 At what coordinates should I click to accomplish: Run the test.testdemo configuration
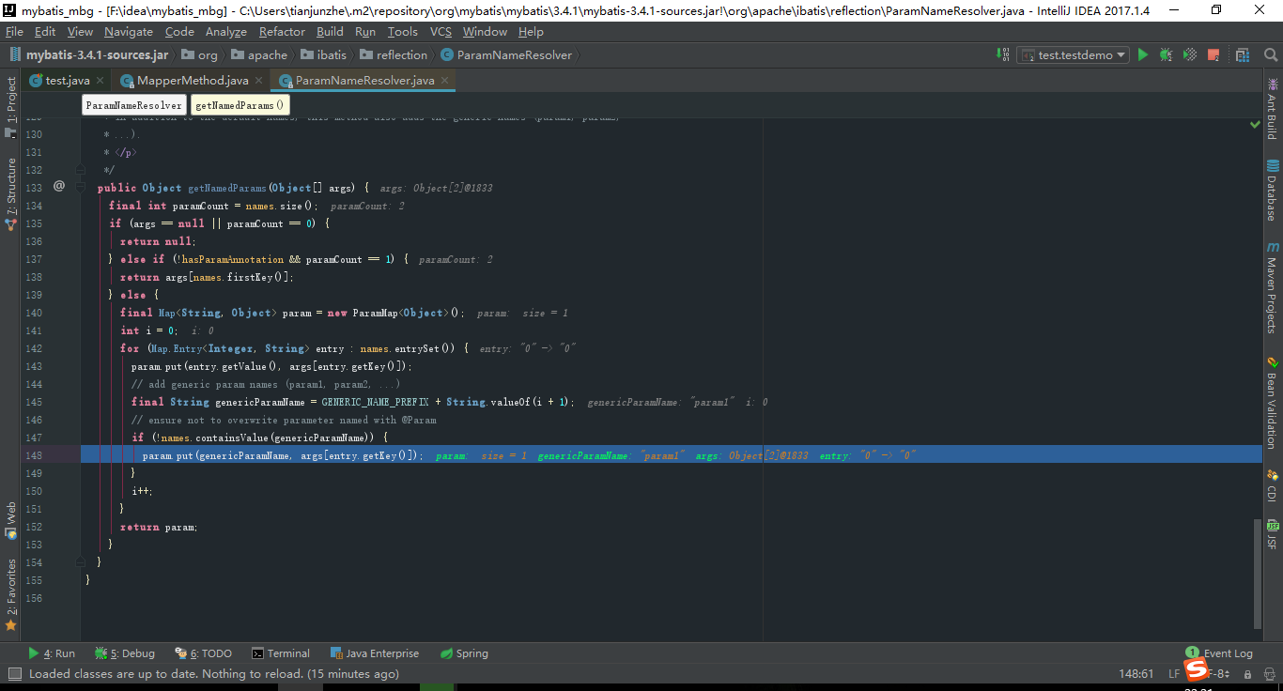click(x=1143, y=54)
